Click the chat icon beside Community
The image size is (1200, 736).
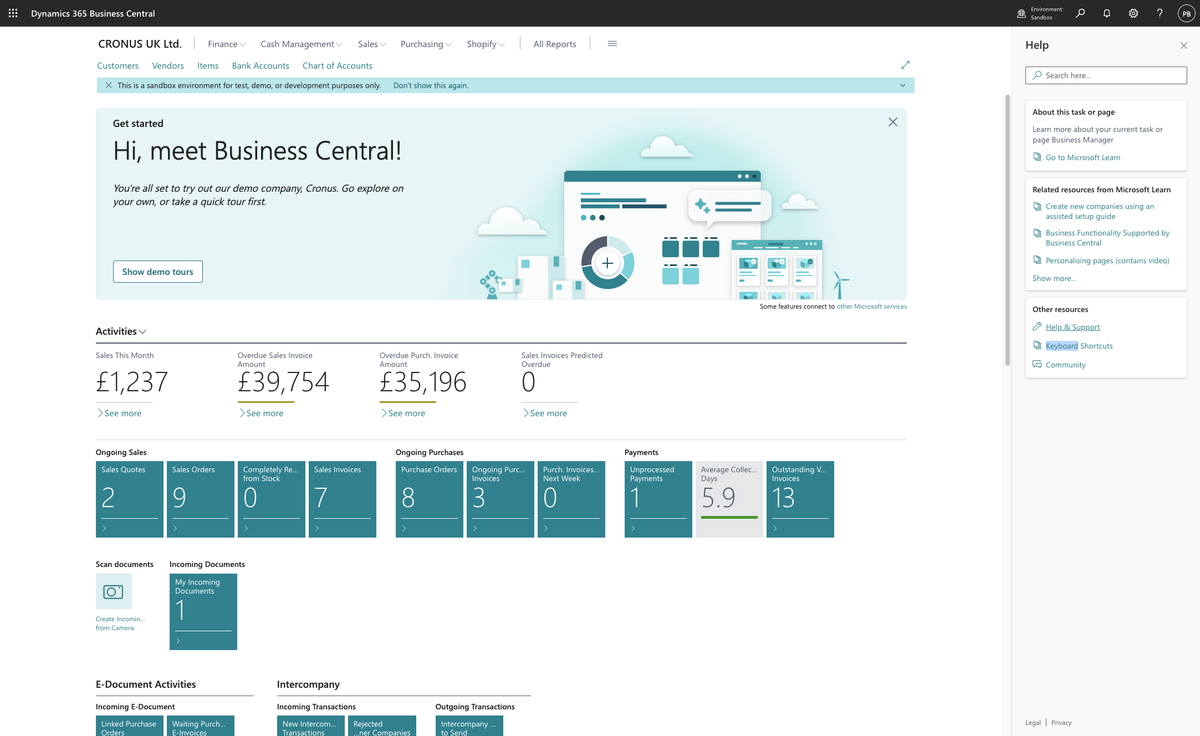pyautogui.click(x=1037, y=364)
